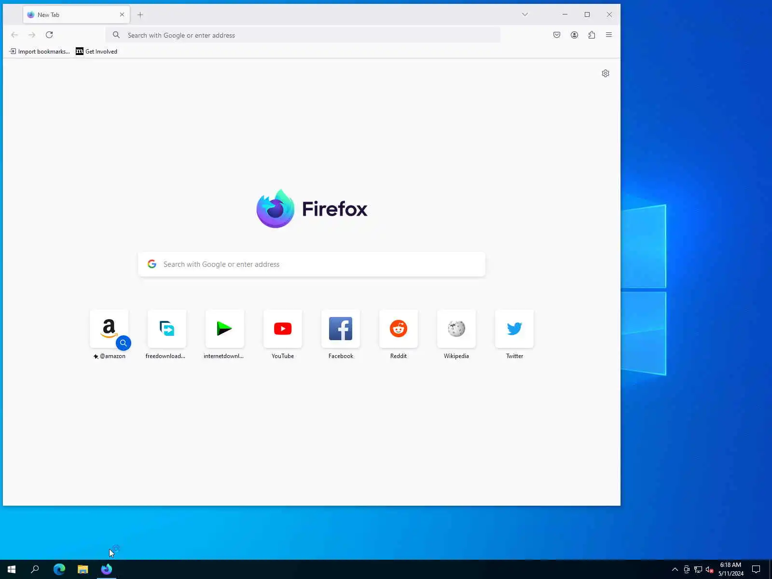This screenshot has width=772, height=579.
Task: Open the taskbar clock showing 6:18 AM
Action: pos(731,569)
